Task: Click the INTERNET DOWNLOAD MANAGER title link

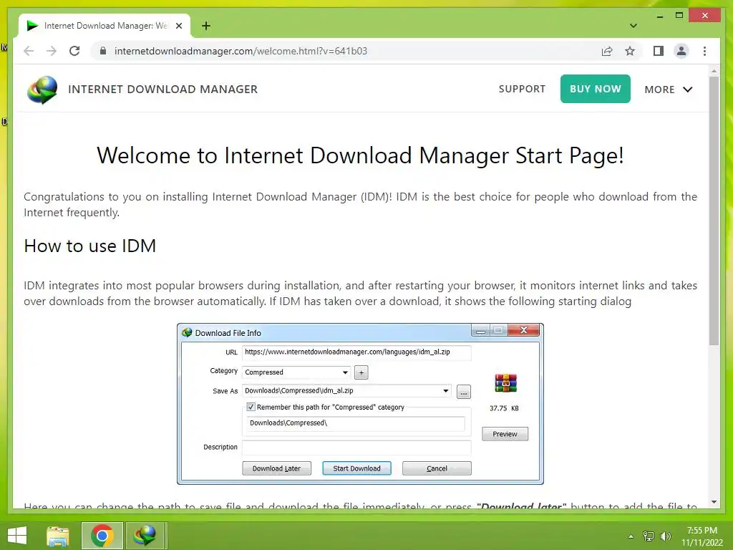Action: (162, 90)
